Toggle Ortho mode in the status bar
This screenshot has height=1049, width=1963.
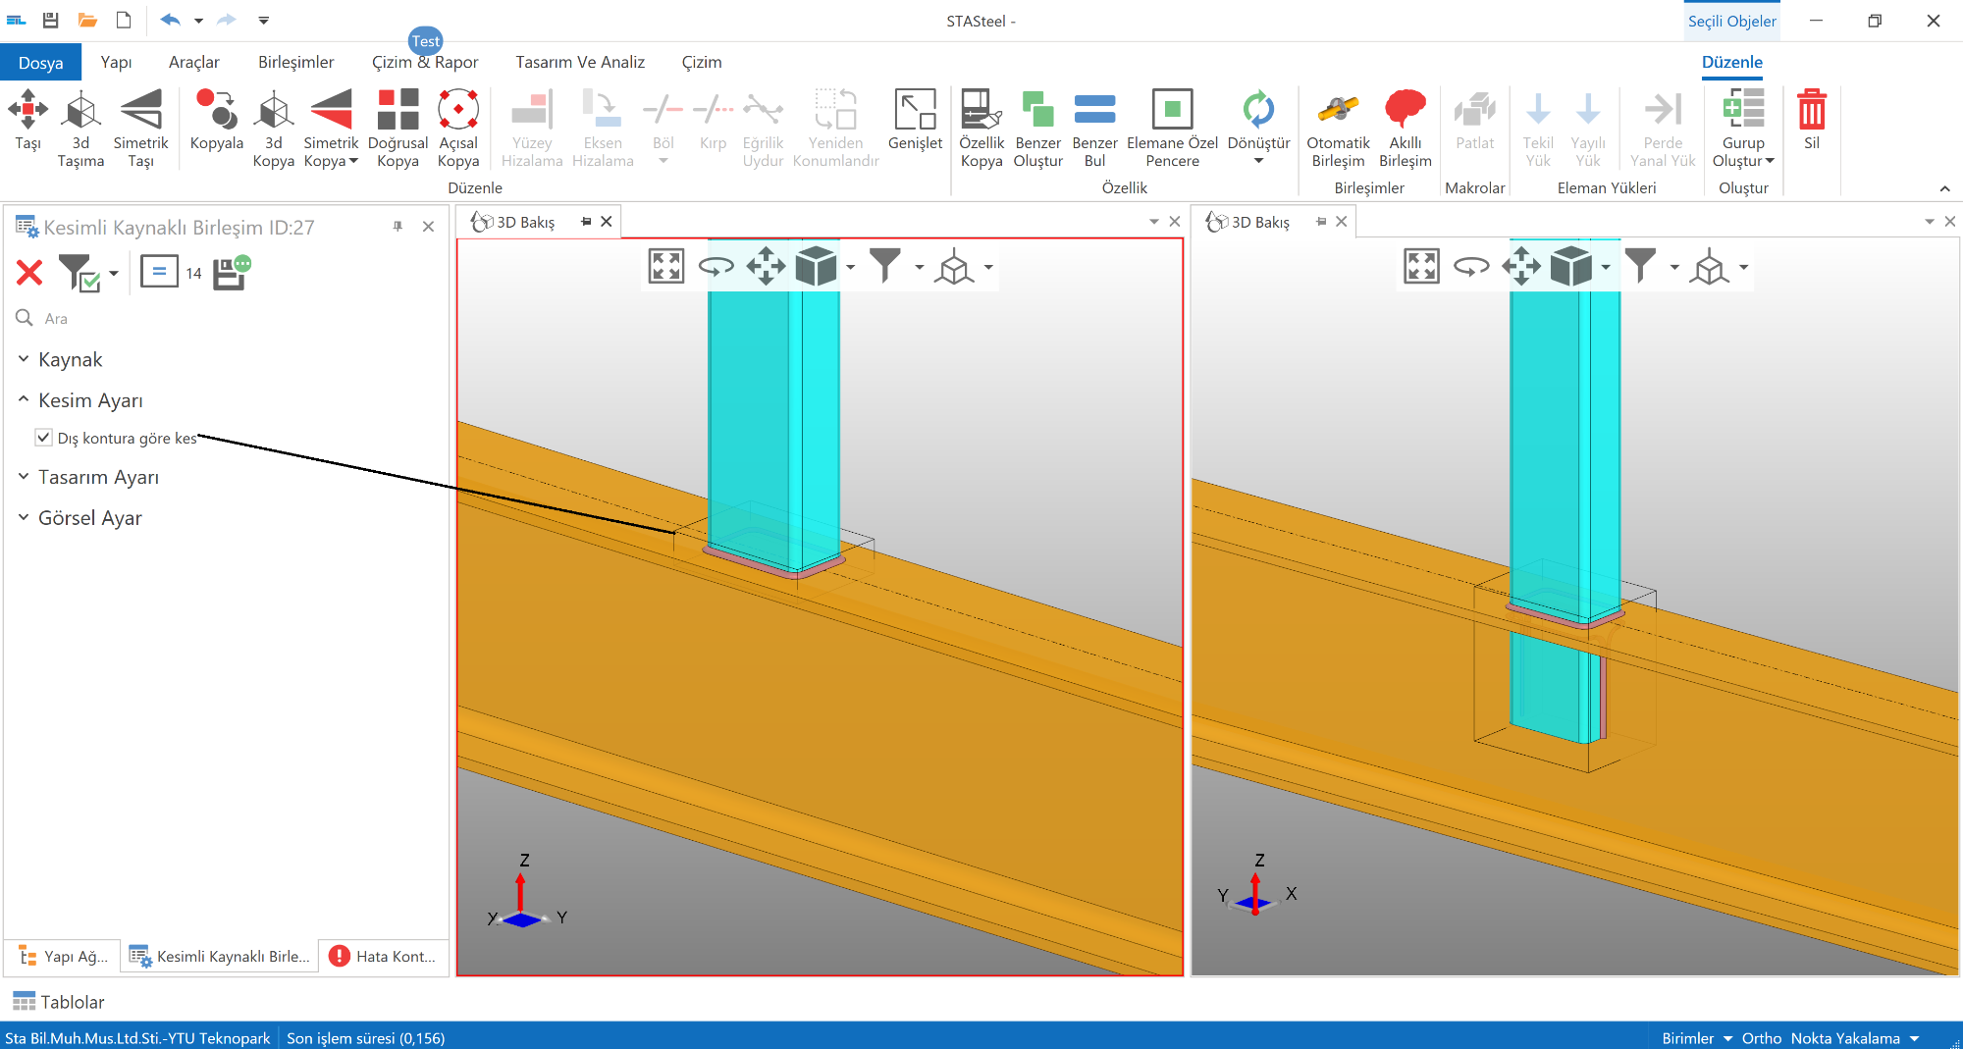pos(1761,1038)
